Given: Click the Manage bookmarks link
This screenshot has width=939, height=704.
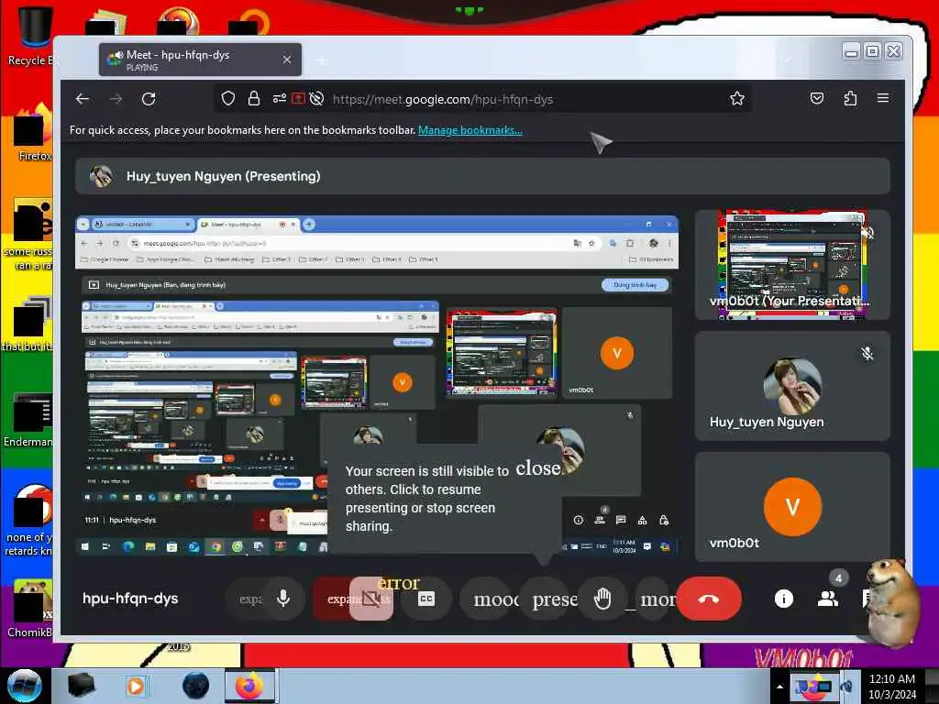Looking at the screenshot, I should click(470, 130).
